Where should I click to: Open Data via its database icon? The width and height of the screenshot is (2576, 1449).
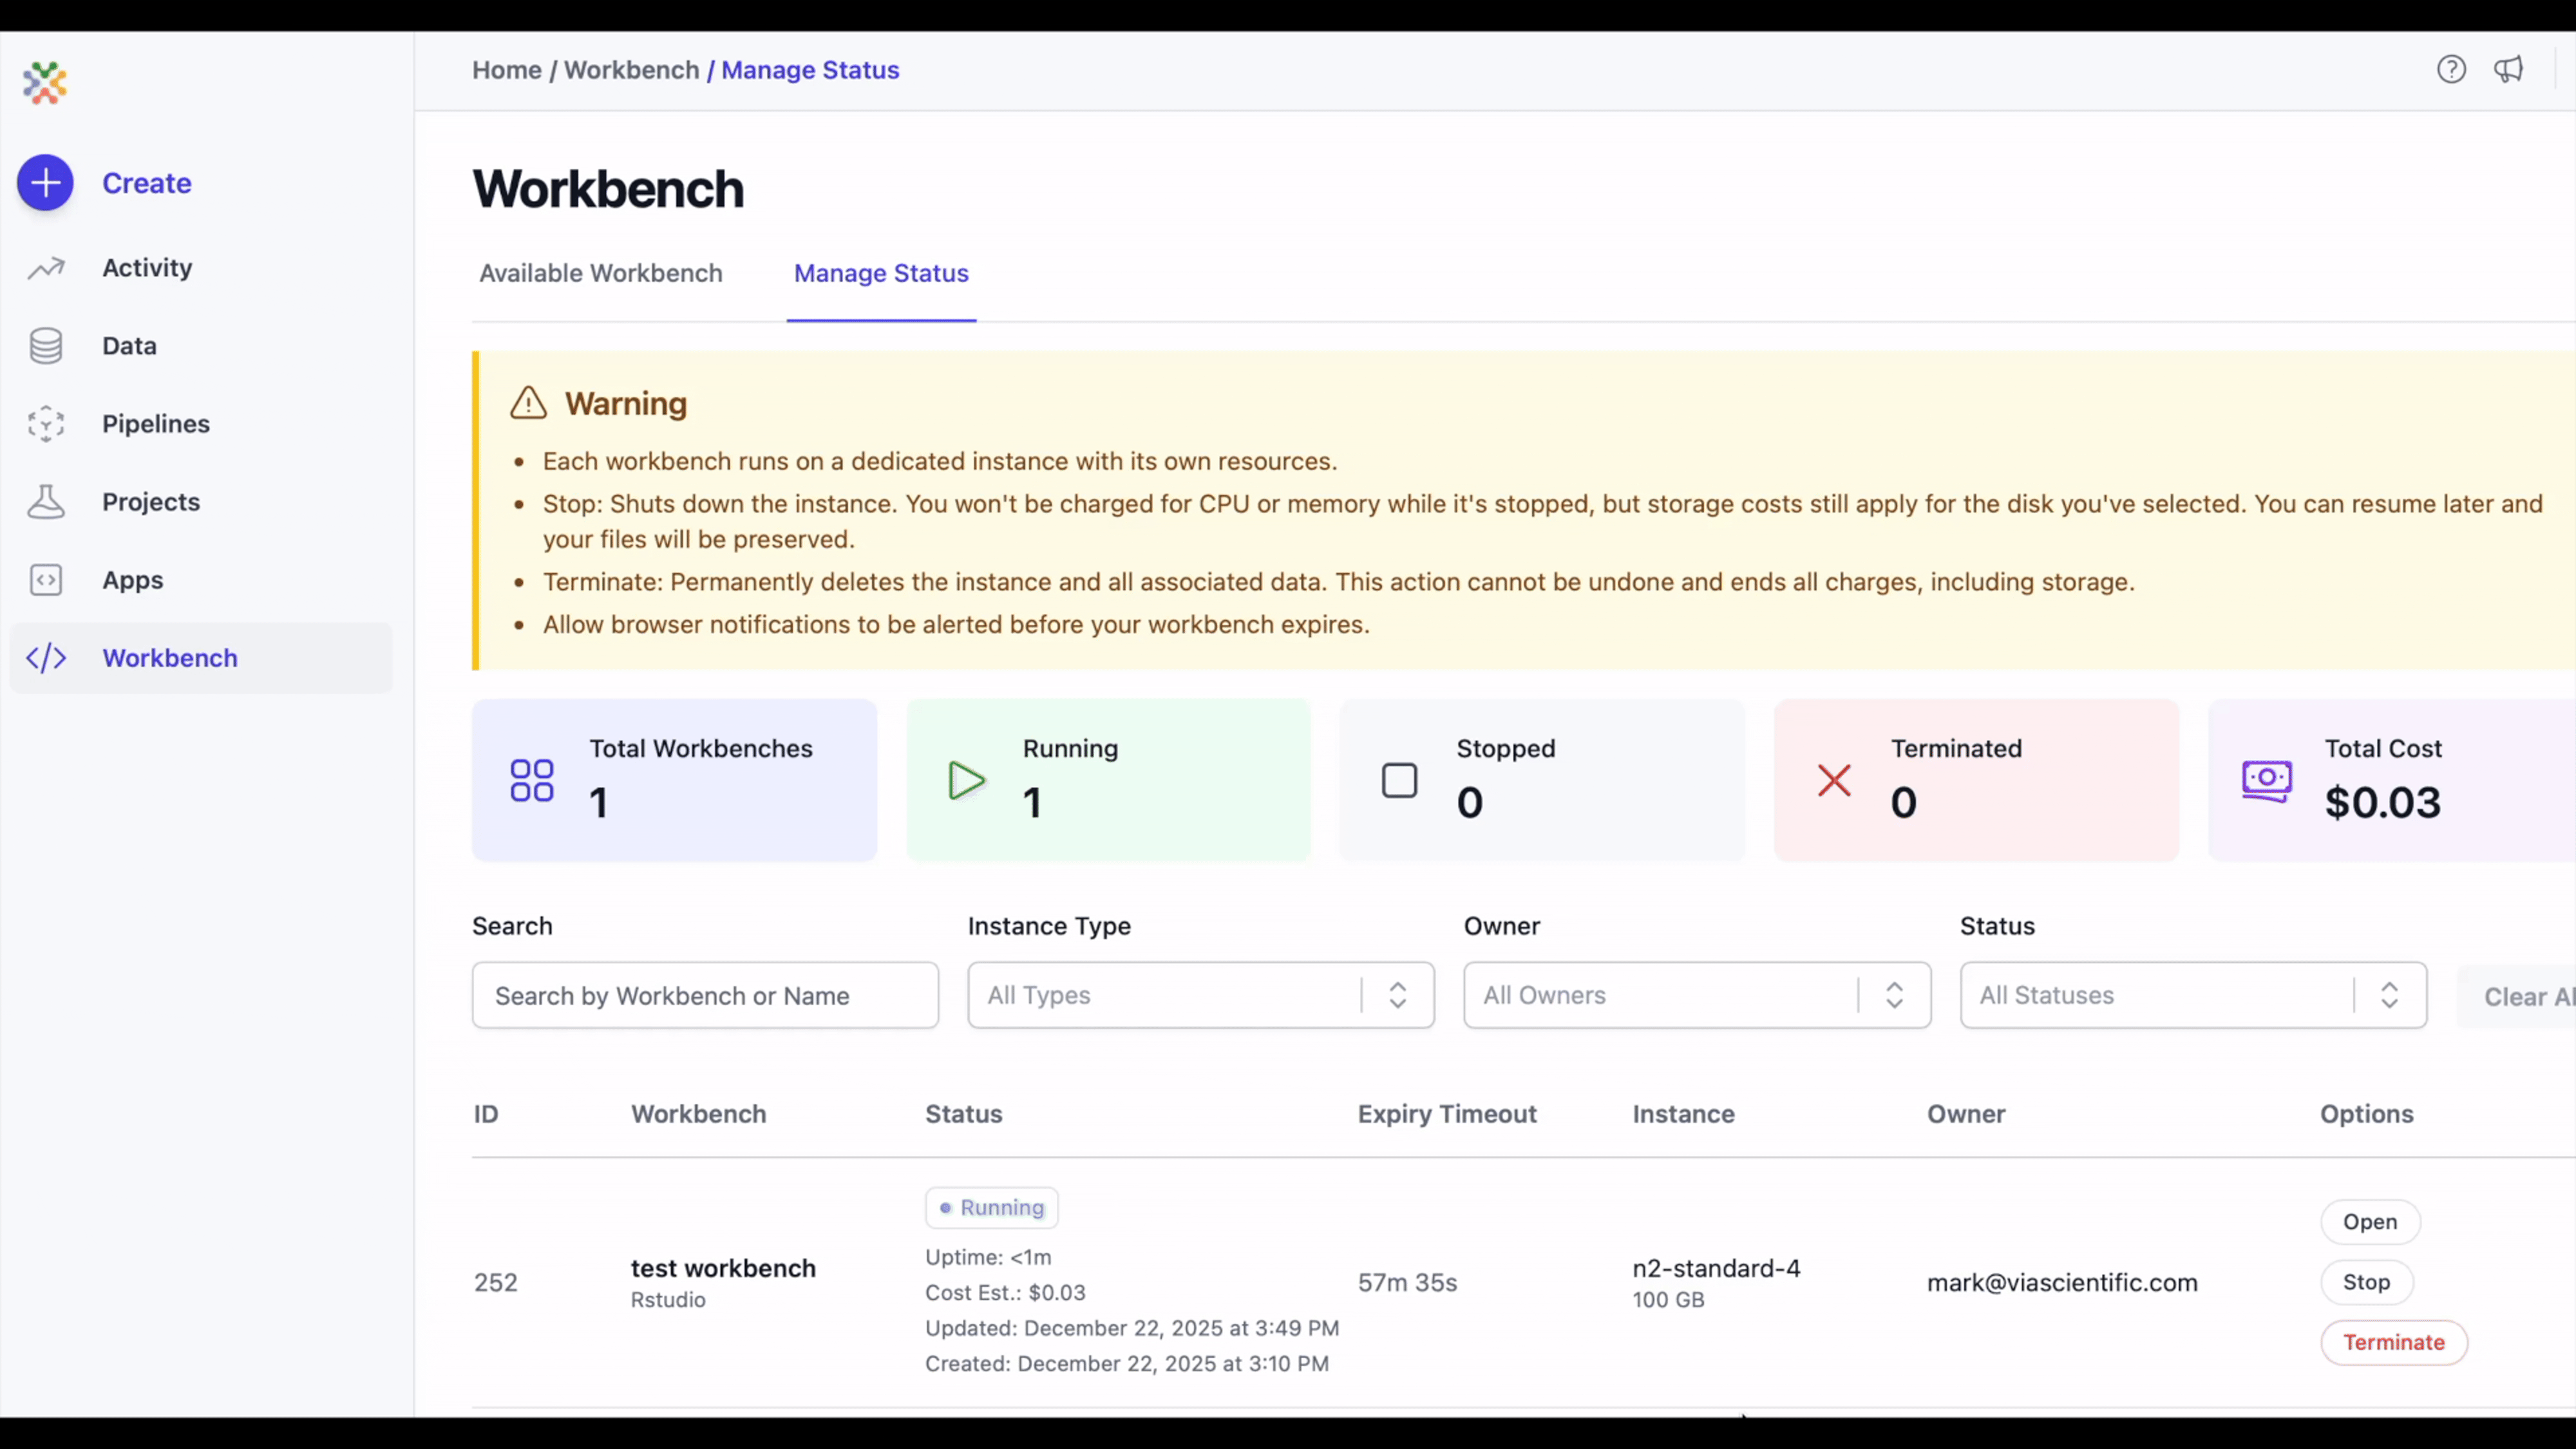pyautogui.click(x=46, y=346)
